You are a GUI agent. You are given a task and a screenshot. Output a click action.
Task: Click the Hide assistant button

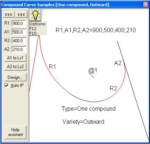15,132
